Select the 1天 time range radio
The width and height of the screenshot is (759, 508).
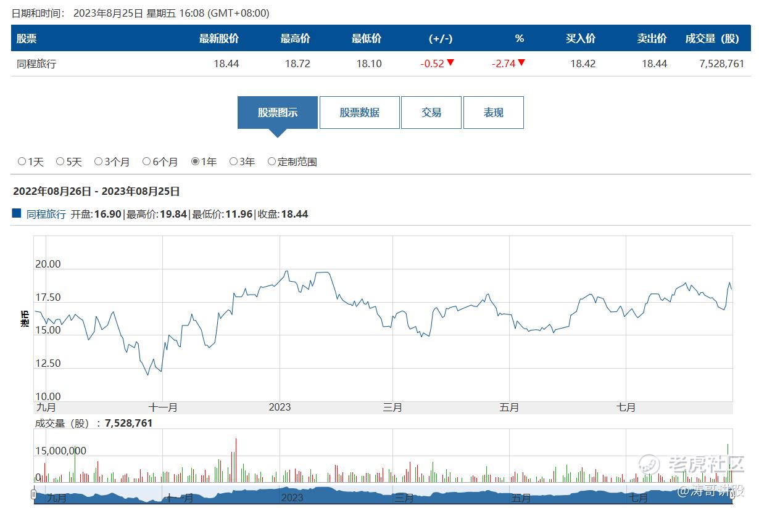point(22,162)
